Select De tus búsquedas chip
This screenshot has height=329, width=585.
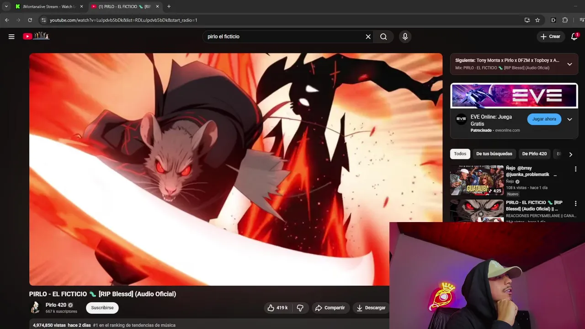494,154
